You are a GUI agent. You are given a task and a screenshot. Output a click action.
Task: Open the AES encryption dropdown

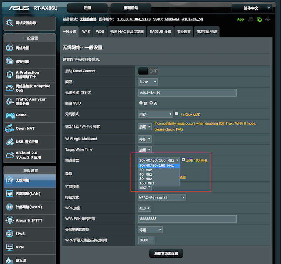tap(144, 208)
